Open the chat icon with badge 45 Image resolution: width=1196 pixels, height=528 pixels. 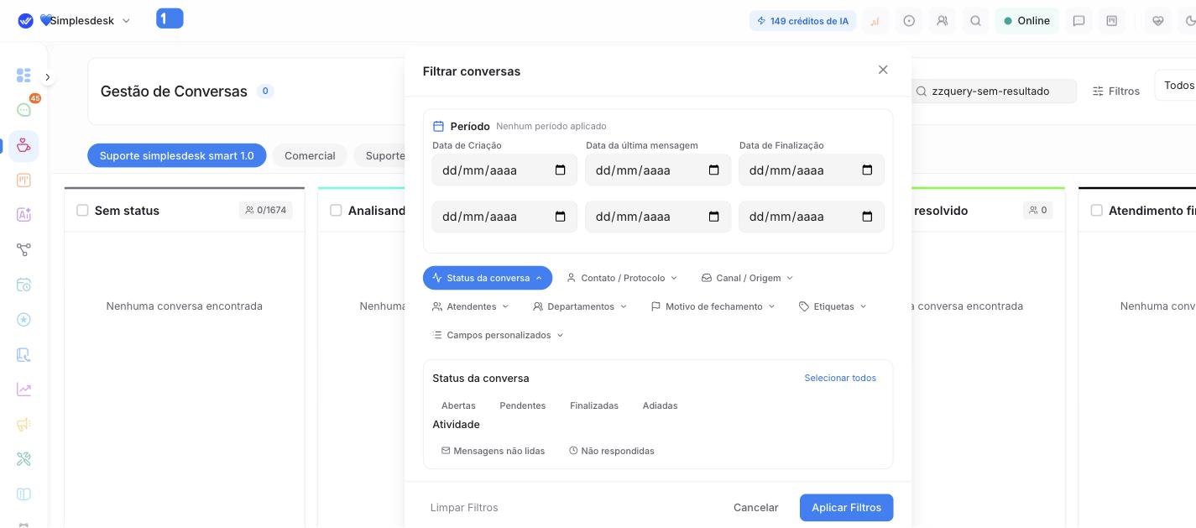(24, 110)
